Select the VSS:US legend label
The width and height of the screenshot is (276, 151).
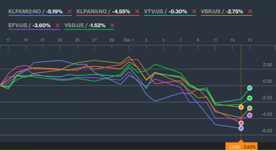(74, 26)
